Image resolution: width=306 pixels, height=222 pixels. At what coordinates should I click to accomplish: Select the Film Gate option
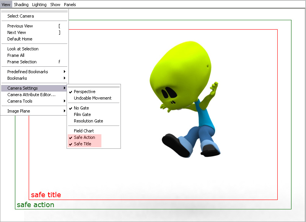tap(82, 114)
